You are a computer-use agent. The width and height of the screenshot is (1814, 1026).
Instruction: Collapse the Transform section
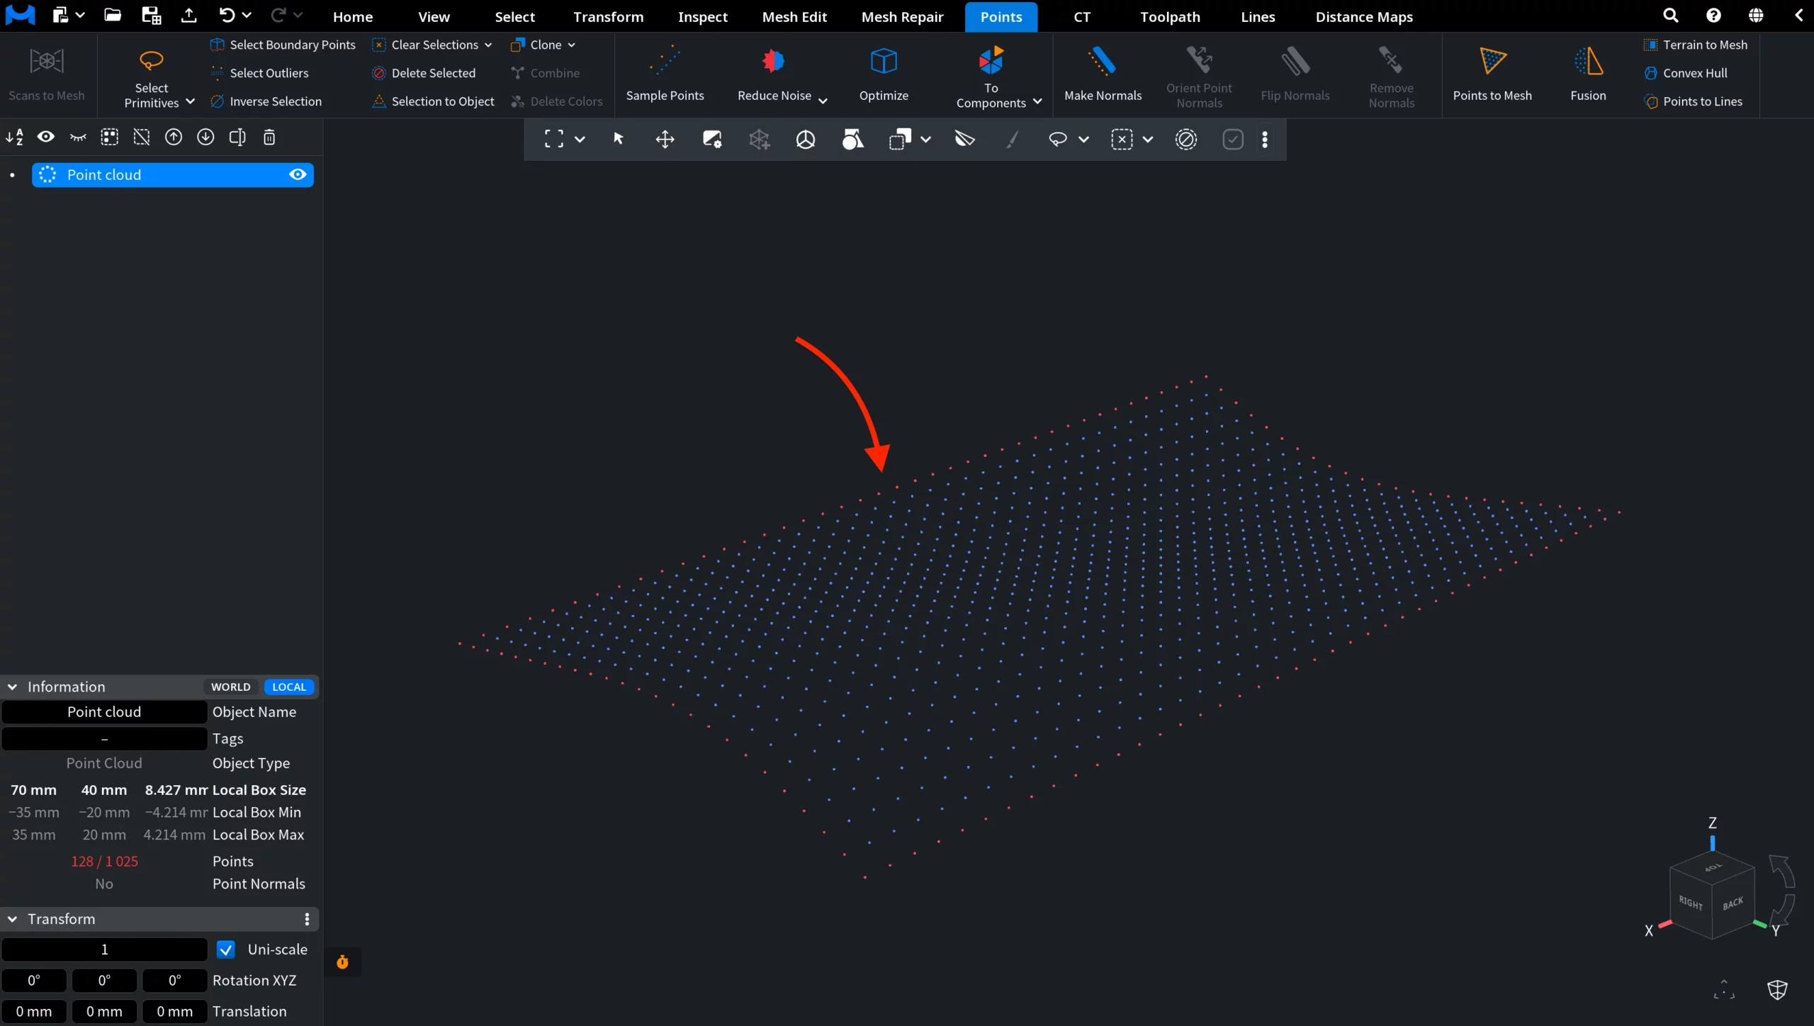(x=13, y=919)
